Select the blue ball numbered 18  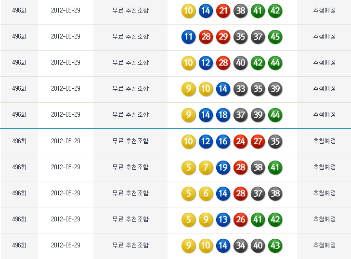point(223,115)
